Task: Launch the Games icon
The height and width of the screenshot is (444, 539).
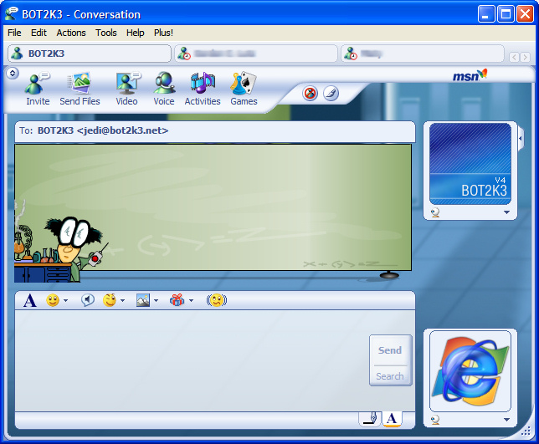Action: 244,89
